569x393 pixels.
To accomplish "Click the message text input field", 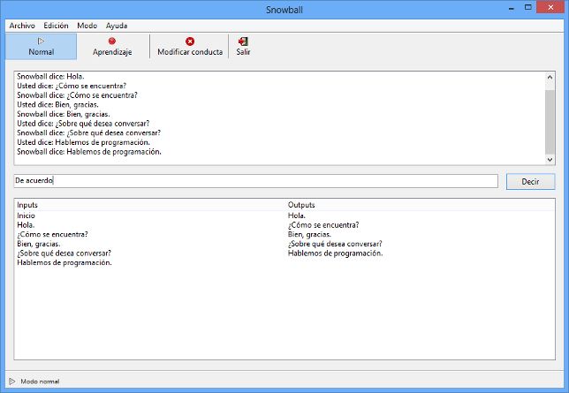I will click(x=255, y=181).
